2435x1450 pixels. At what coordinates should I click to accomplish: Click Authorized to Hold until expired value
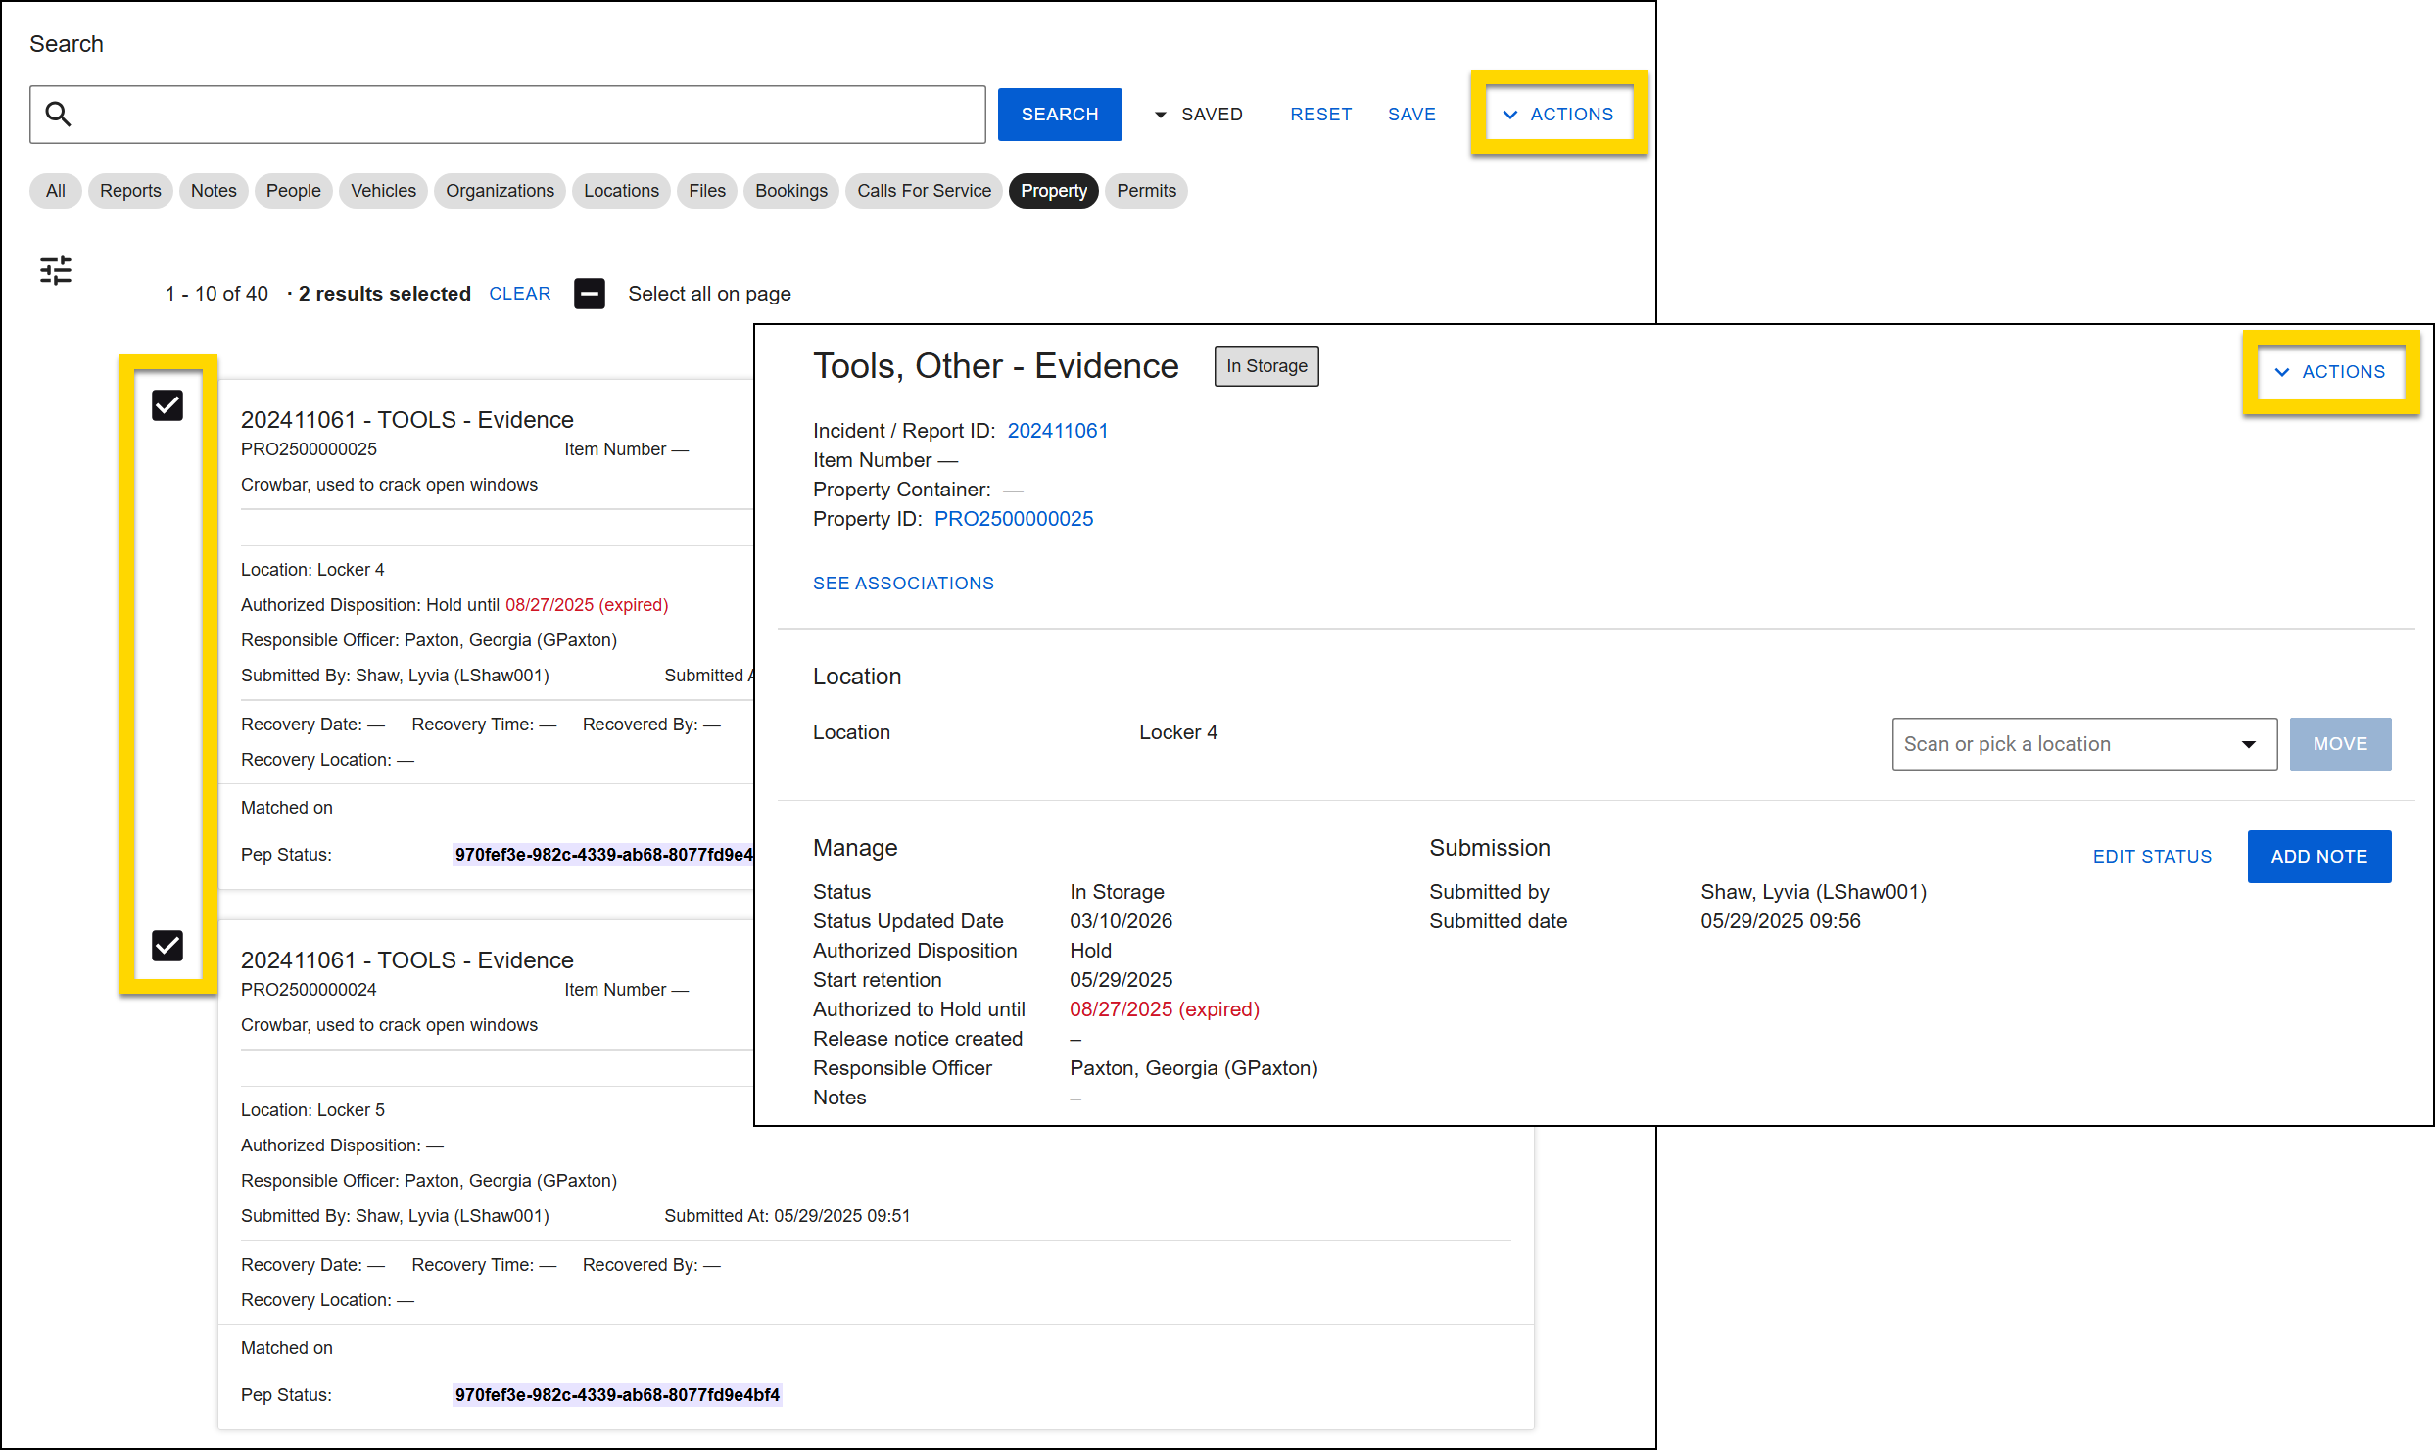tap(1165, 1009)
